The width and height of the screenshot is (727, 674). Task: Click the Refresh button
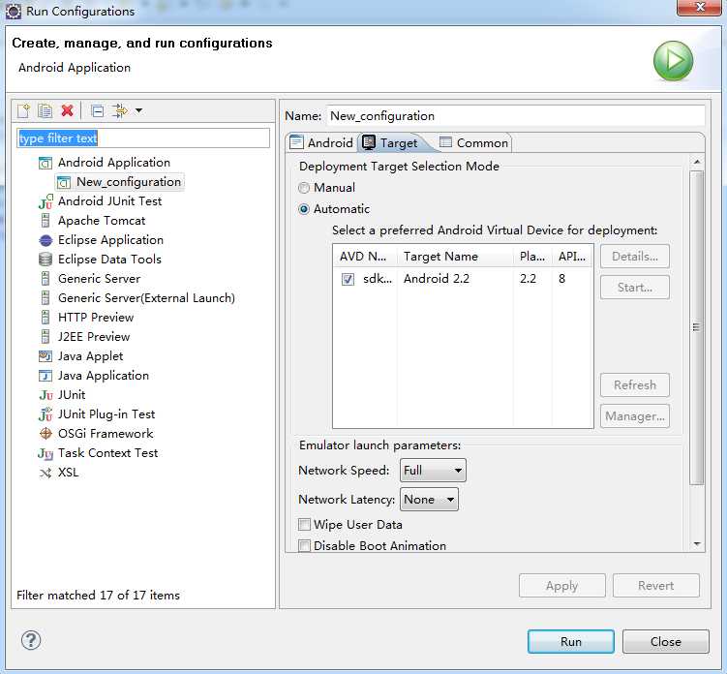tap(635, 385)
